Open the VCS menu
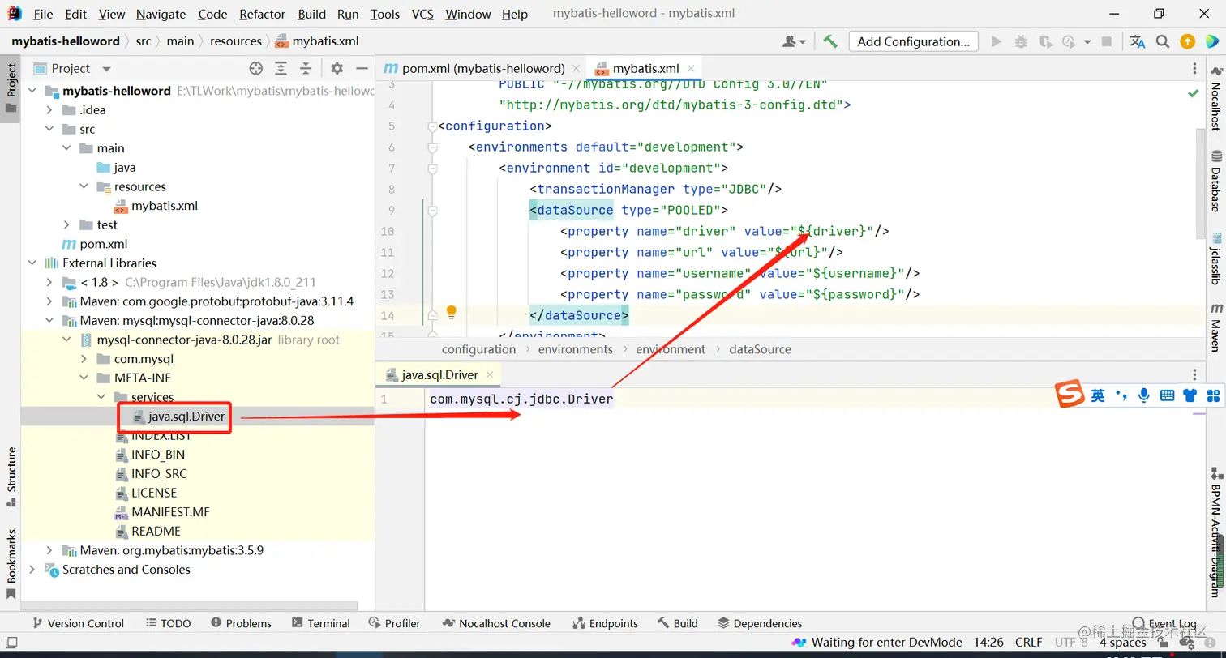This screenshot has height=658, width=1226. point(422,14)
